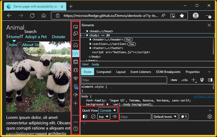
Task: Open Immersive reader icon
Action: pos(173,16)
